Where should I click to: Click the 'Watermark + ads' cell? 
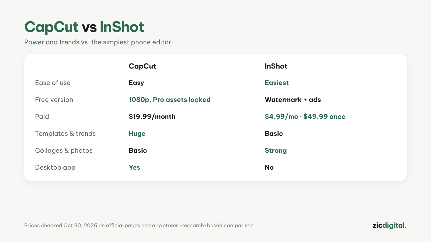tap(293, 100)
